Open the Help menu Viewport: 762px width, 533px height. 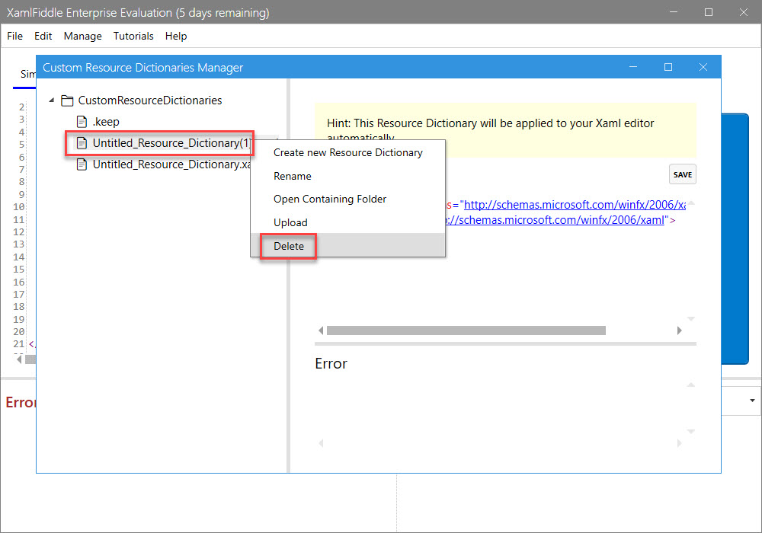176,36
